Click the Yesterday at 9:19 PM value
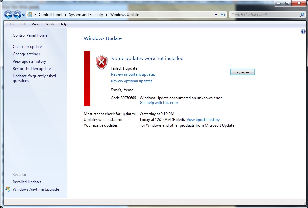308x208 pixels. pyautogui.click(x=157, y=114)
